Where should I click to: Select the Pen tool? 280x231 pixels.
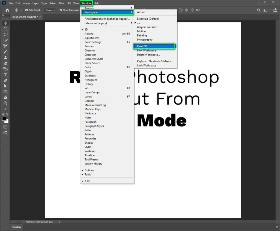coord(5,81)
